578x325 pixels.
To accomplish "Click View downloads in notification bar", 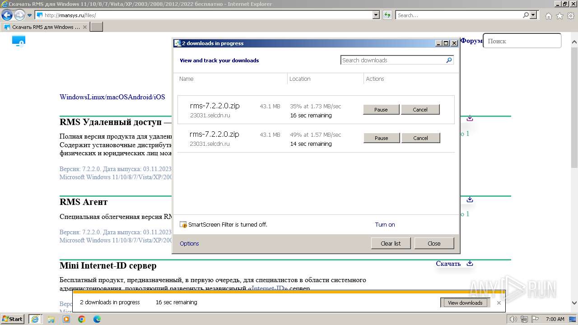I will pos(465,302).
